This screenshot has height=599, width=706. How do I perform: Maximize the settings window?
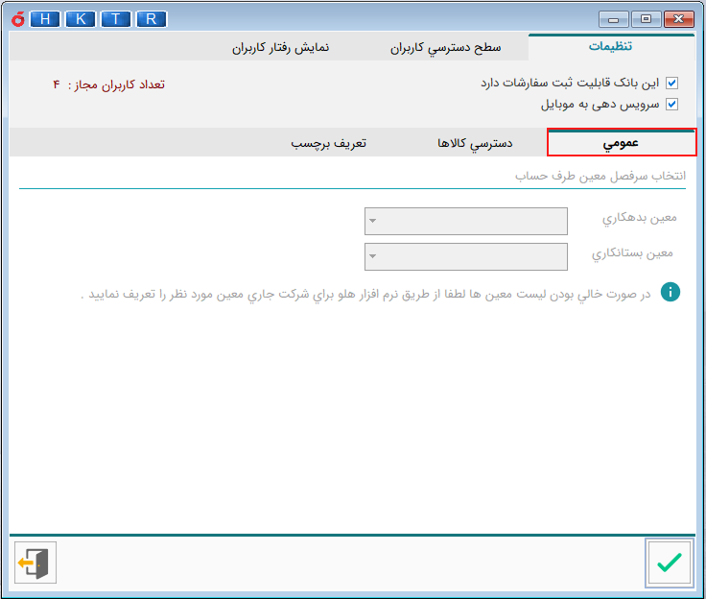click(x=645, y=18)
